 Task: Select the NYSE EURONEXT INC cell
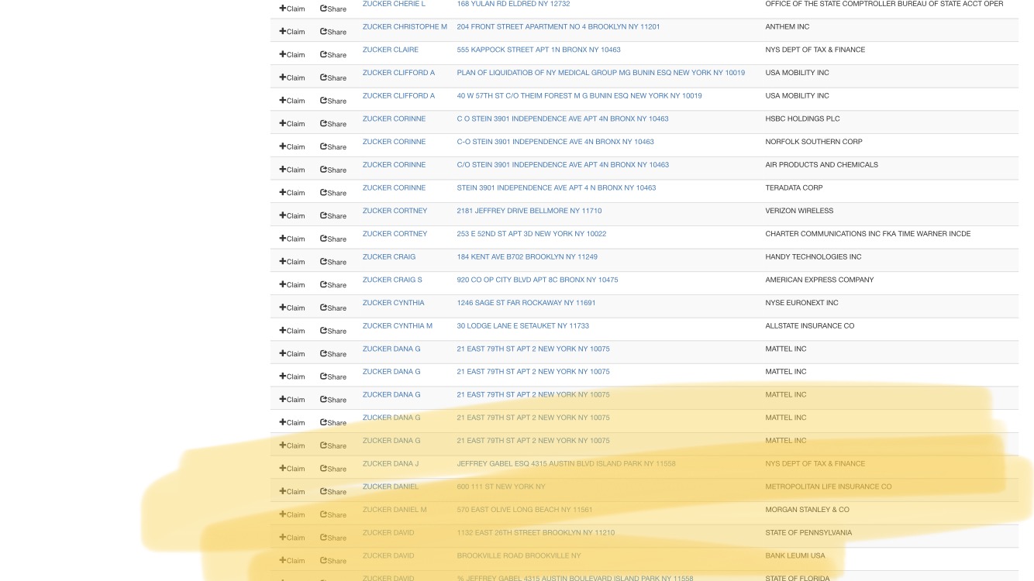tap(801, 303)
